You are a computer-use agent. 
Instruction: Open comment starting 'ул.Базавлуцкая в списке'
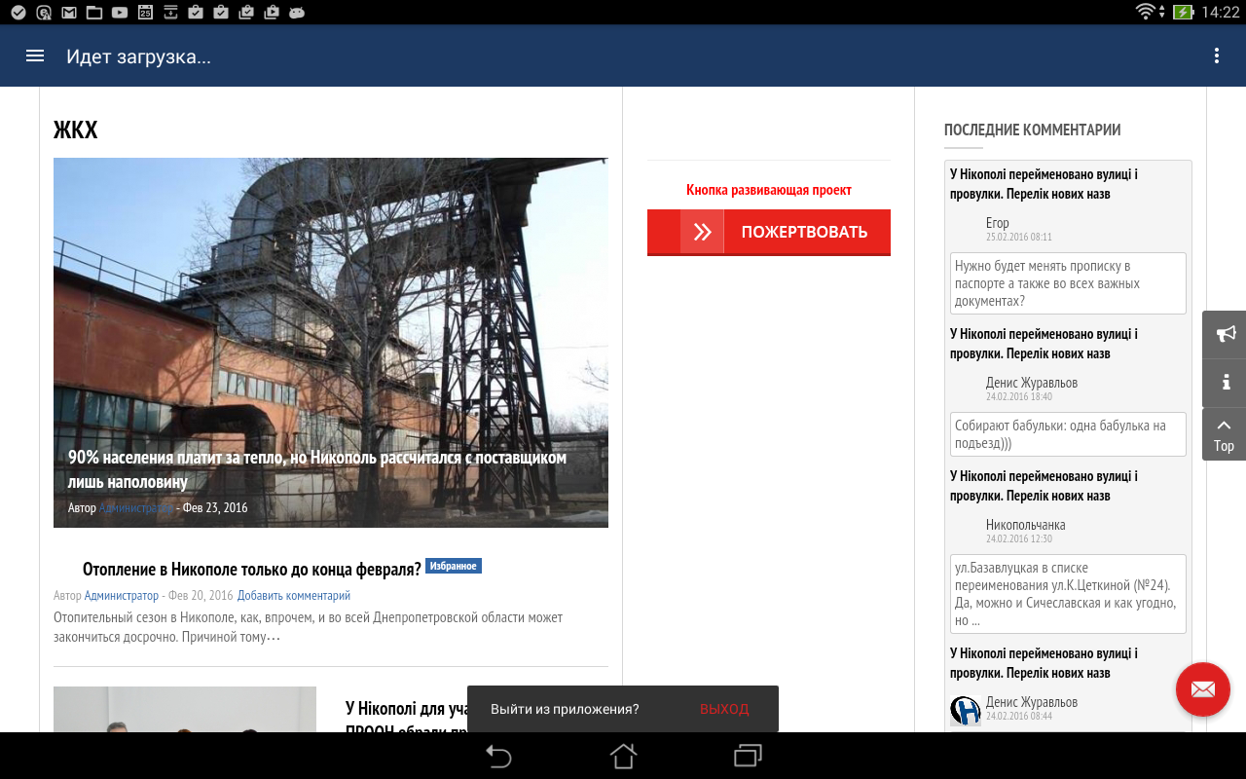1068,594
